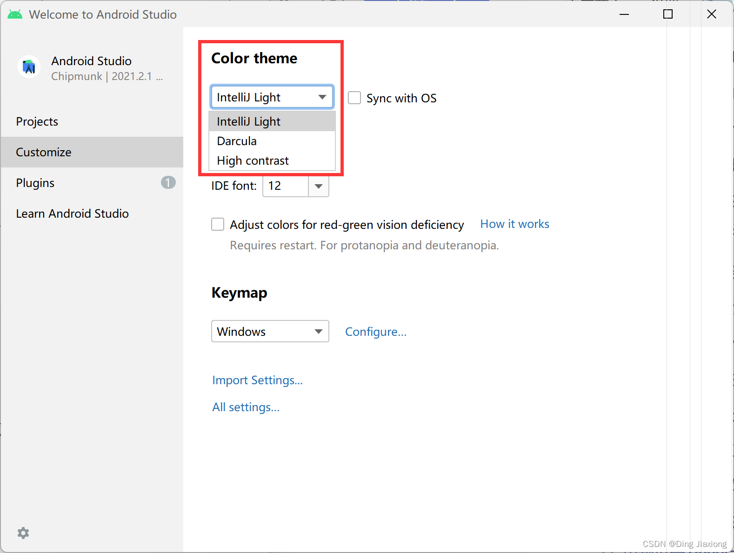Open Learn Android Studio section

[x=92, y=213]
